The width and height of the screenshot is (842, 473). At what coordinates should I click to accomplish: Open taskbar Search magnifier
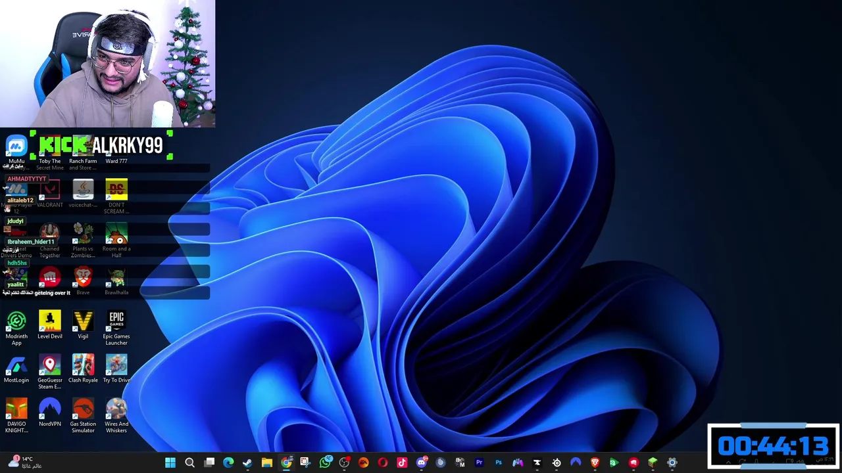coord(189,462)
